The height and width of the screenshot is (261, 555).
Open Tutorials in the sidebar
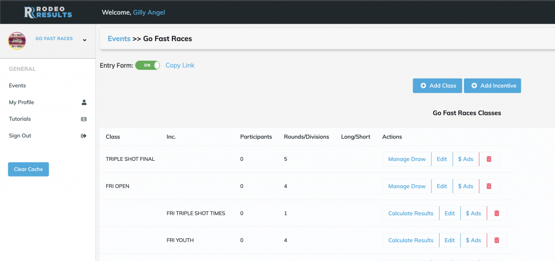tap(20, 119)
